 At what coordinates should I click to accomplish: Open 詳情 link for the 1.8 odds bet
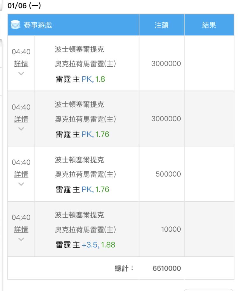tap(21, 64)
